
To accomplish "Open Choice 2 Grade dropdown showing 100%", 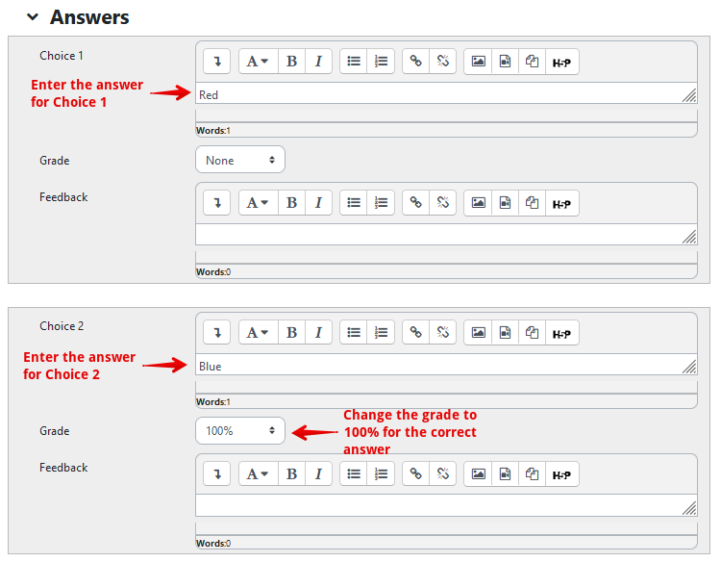I will pyautogui.click(x=240, y=431).
